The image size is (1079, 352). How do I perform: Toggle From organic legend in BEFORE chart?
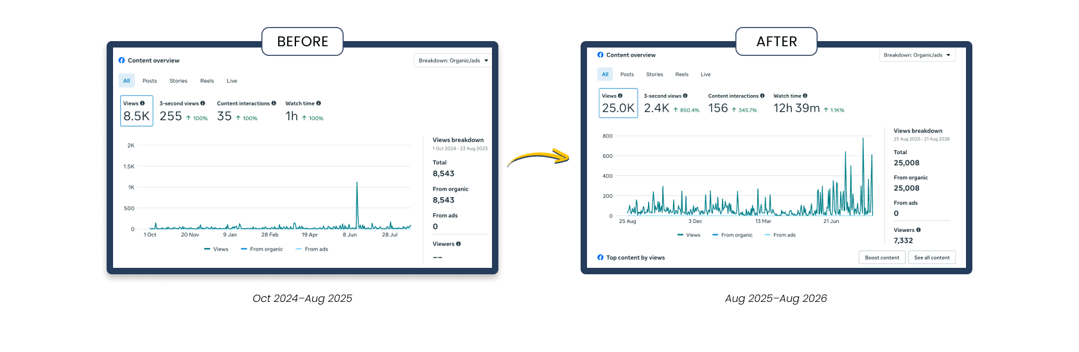pyautogui.click(x=262, y=249)
